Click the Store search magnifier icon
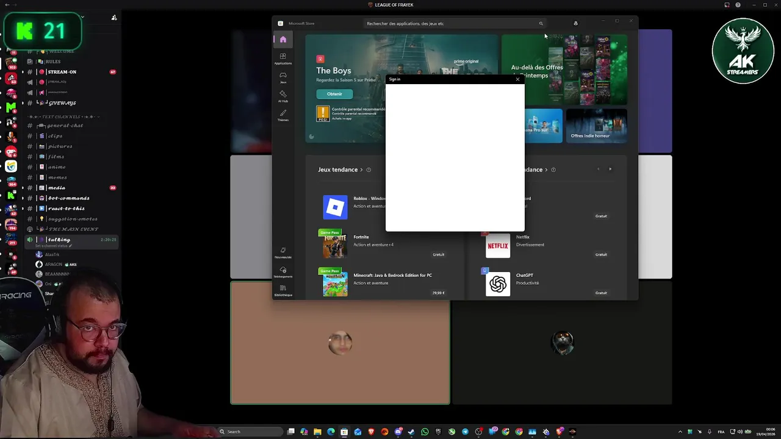781x439 pixels. pyautogui.click(x=541, y=23)
